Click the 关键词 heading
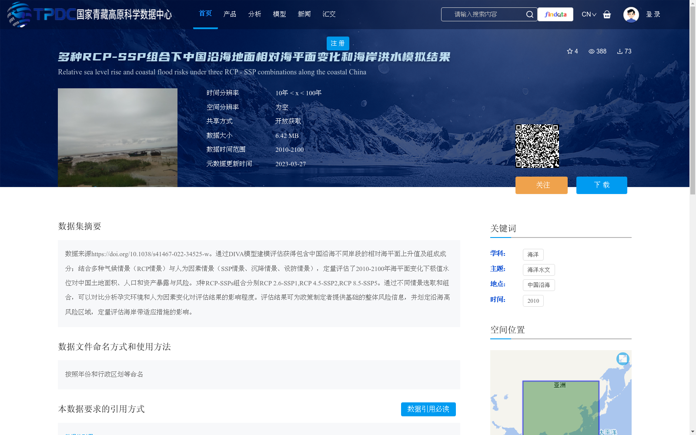This screenshot has height=435, width=696. [x=503, y=228]
